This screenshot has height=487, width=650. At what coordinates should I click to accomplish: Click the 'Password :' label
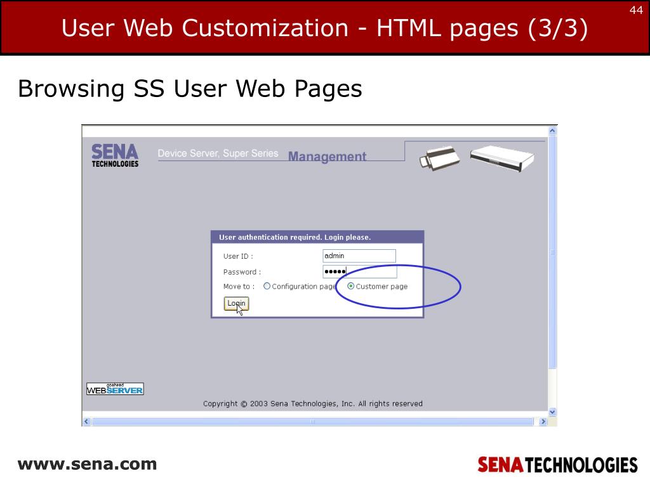point(242,272)
